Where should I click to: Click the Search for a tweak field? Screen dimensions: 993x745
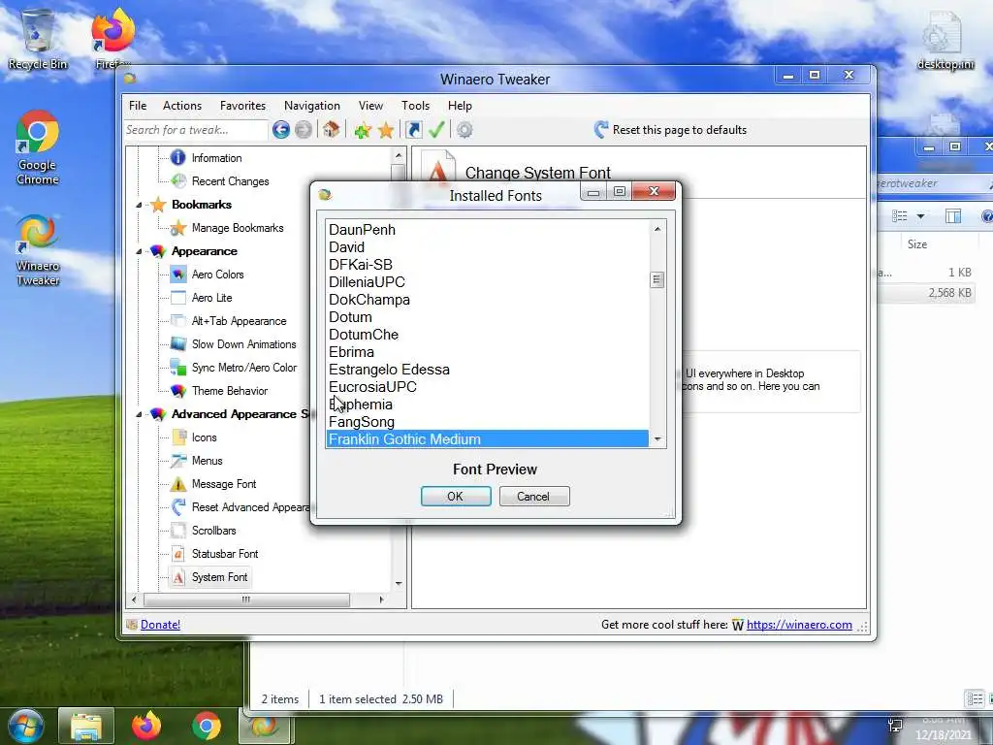[196, 130]
